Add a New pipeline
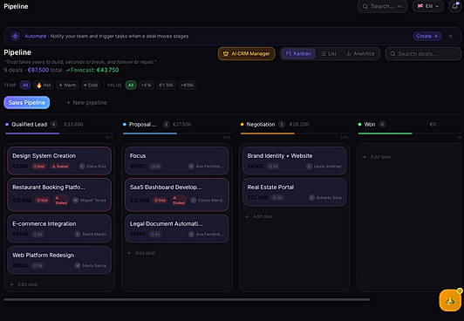464x321 pixels. pos(86,103)
